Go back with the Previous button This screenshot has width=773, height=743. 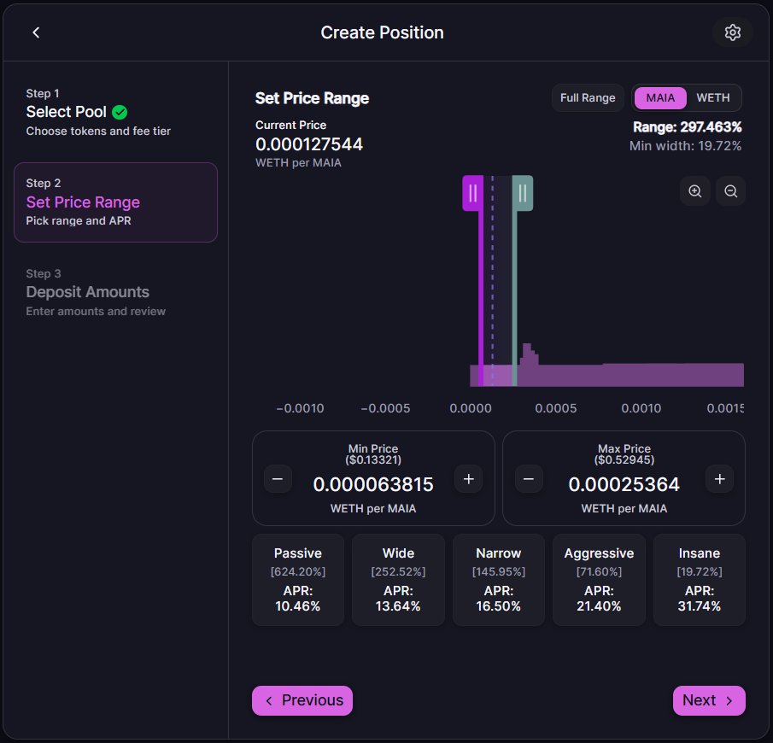point(302,700)
